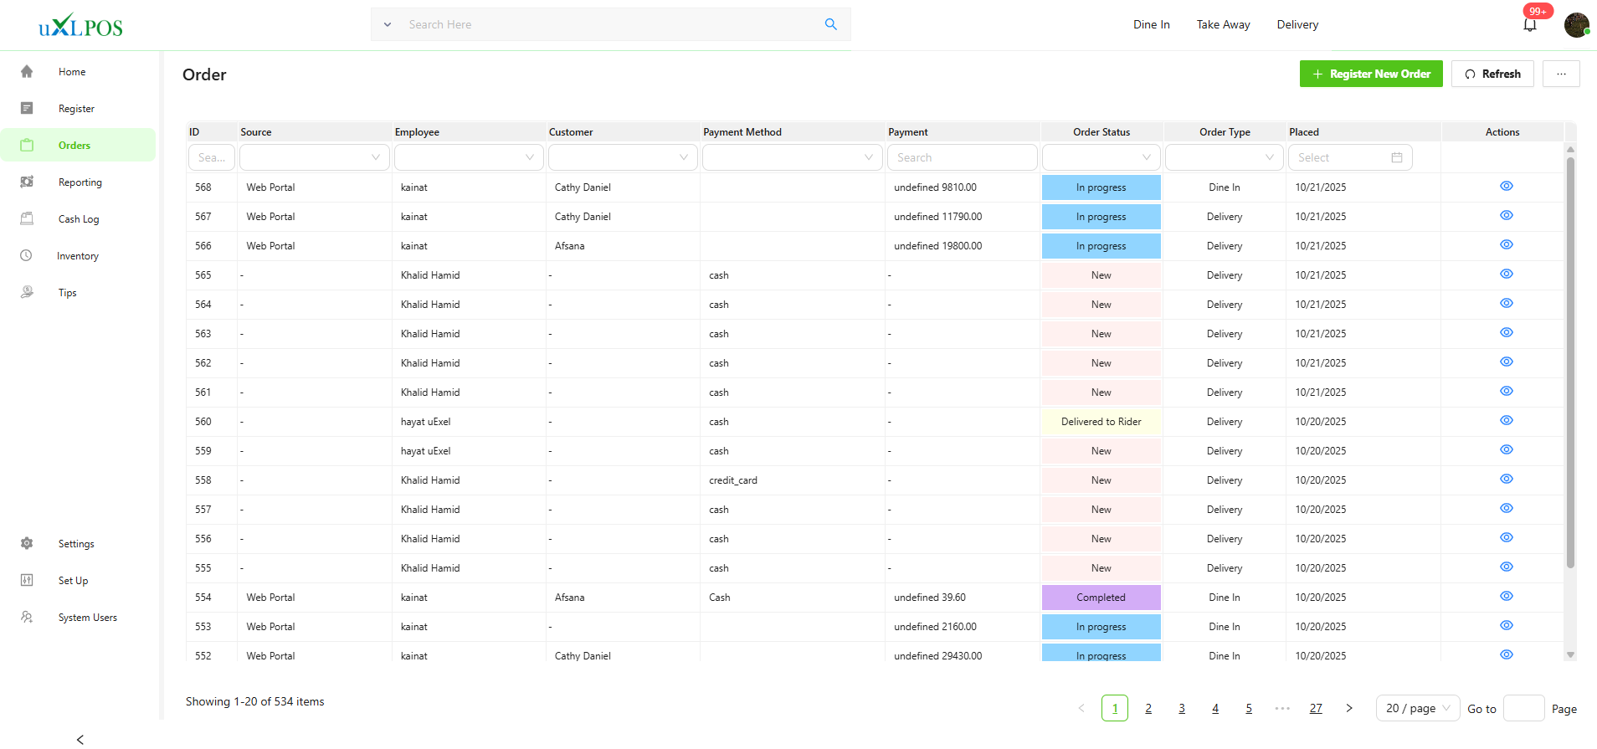Image resolution: width=1597 pixels, height=749 pixels.
Task: Click Register New Order button
Action: point(1370,74)
